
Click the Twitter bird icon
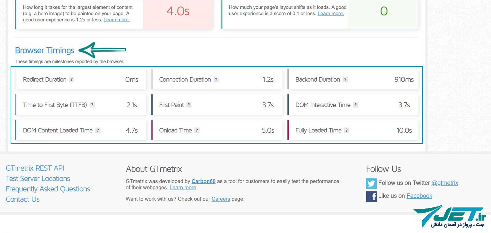(x=371, y=183)
